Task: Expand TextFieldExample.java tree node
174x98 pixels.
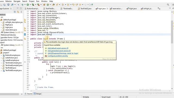Action: [1, 71]
